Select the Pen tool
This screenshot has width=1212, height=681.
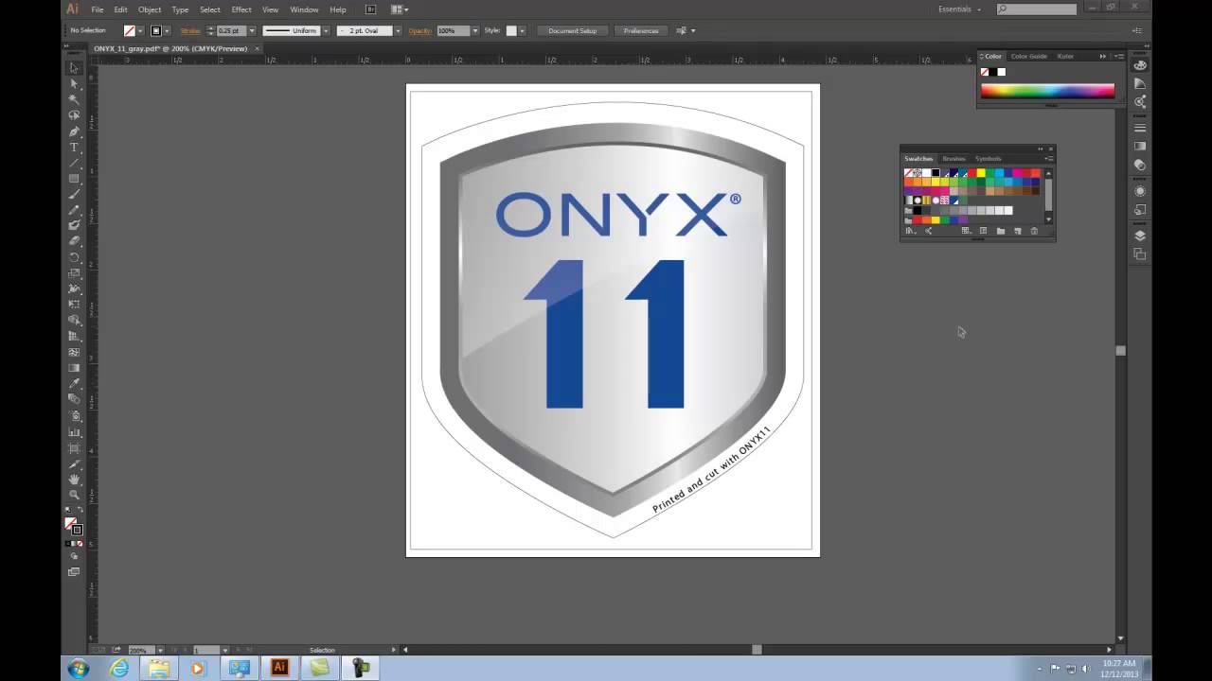(74, 131)
